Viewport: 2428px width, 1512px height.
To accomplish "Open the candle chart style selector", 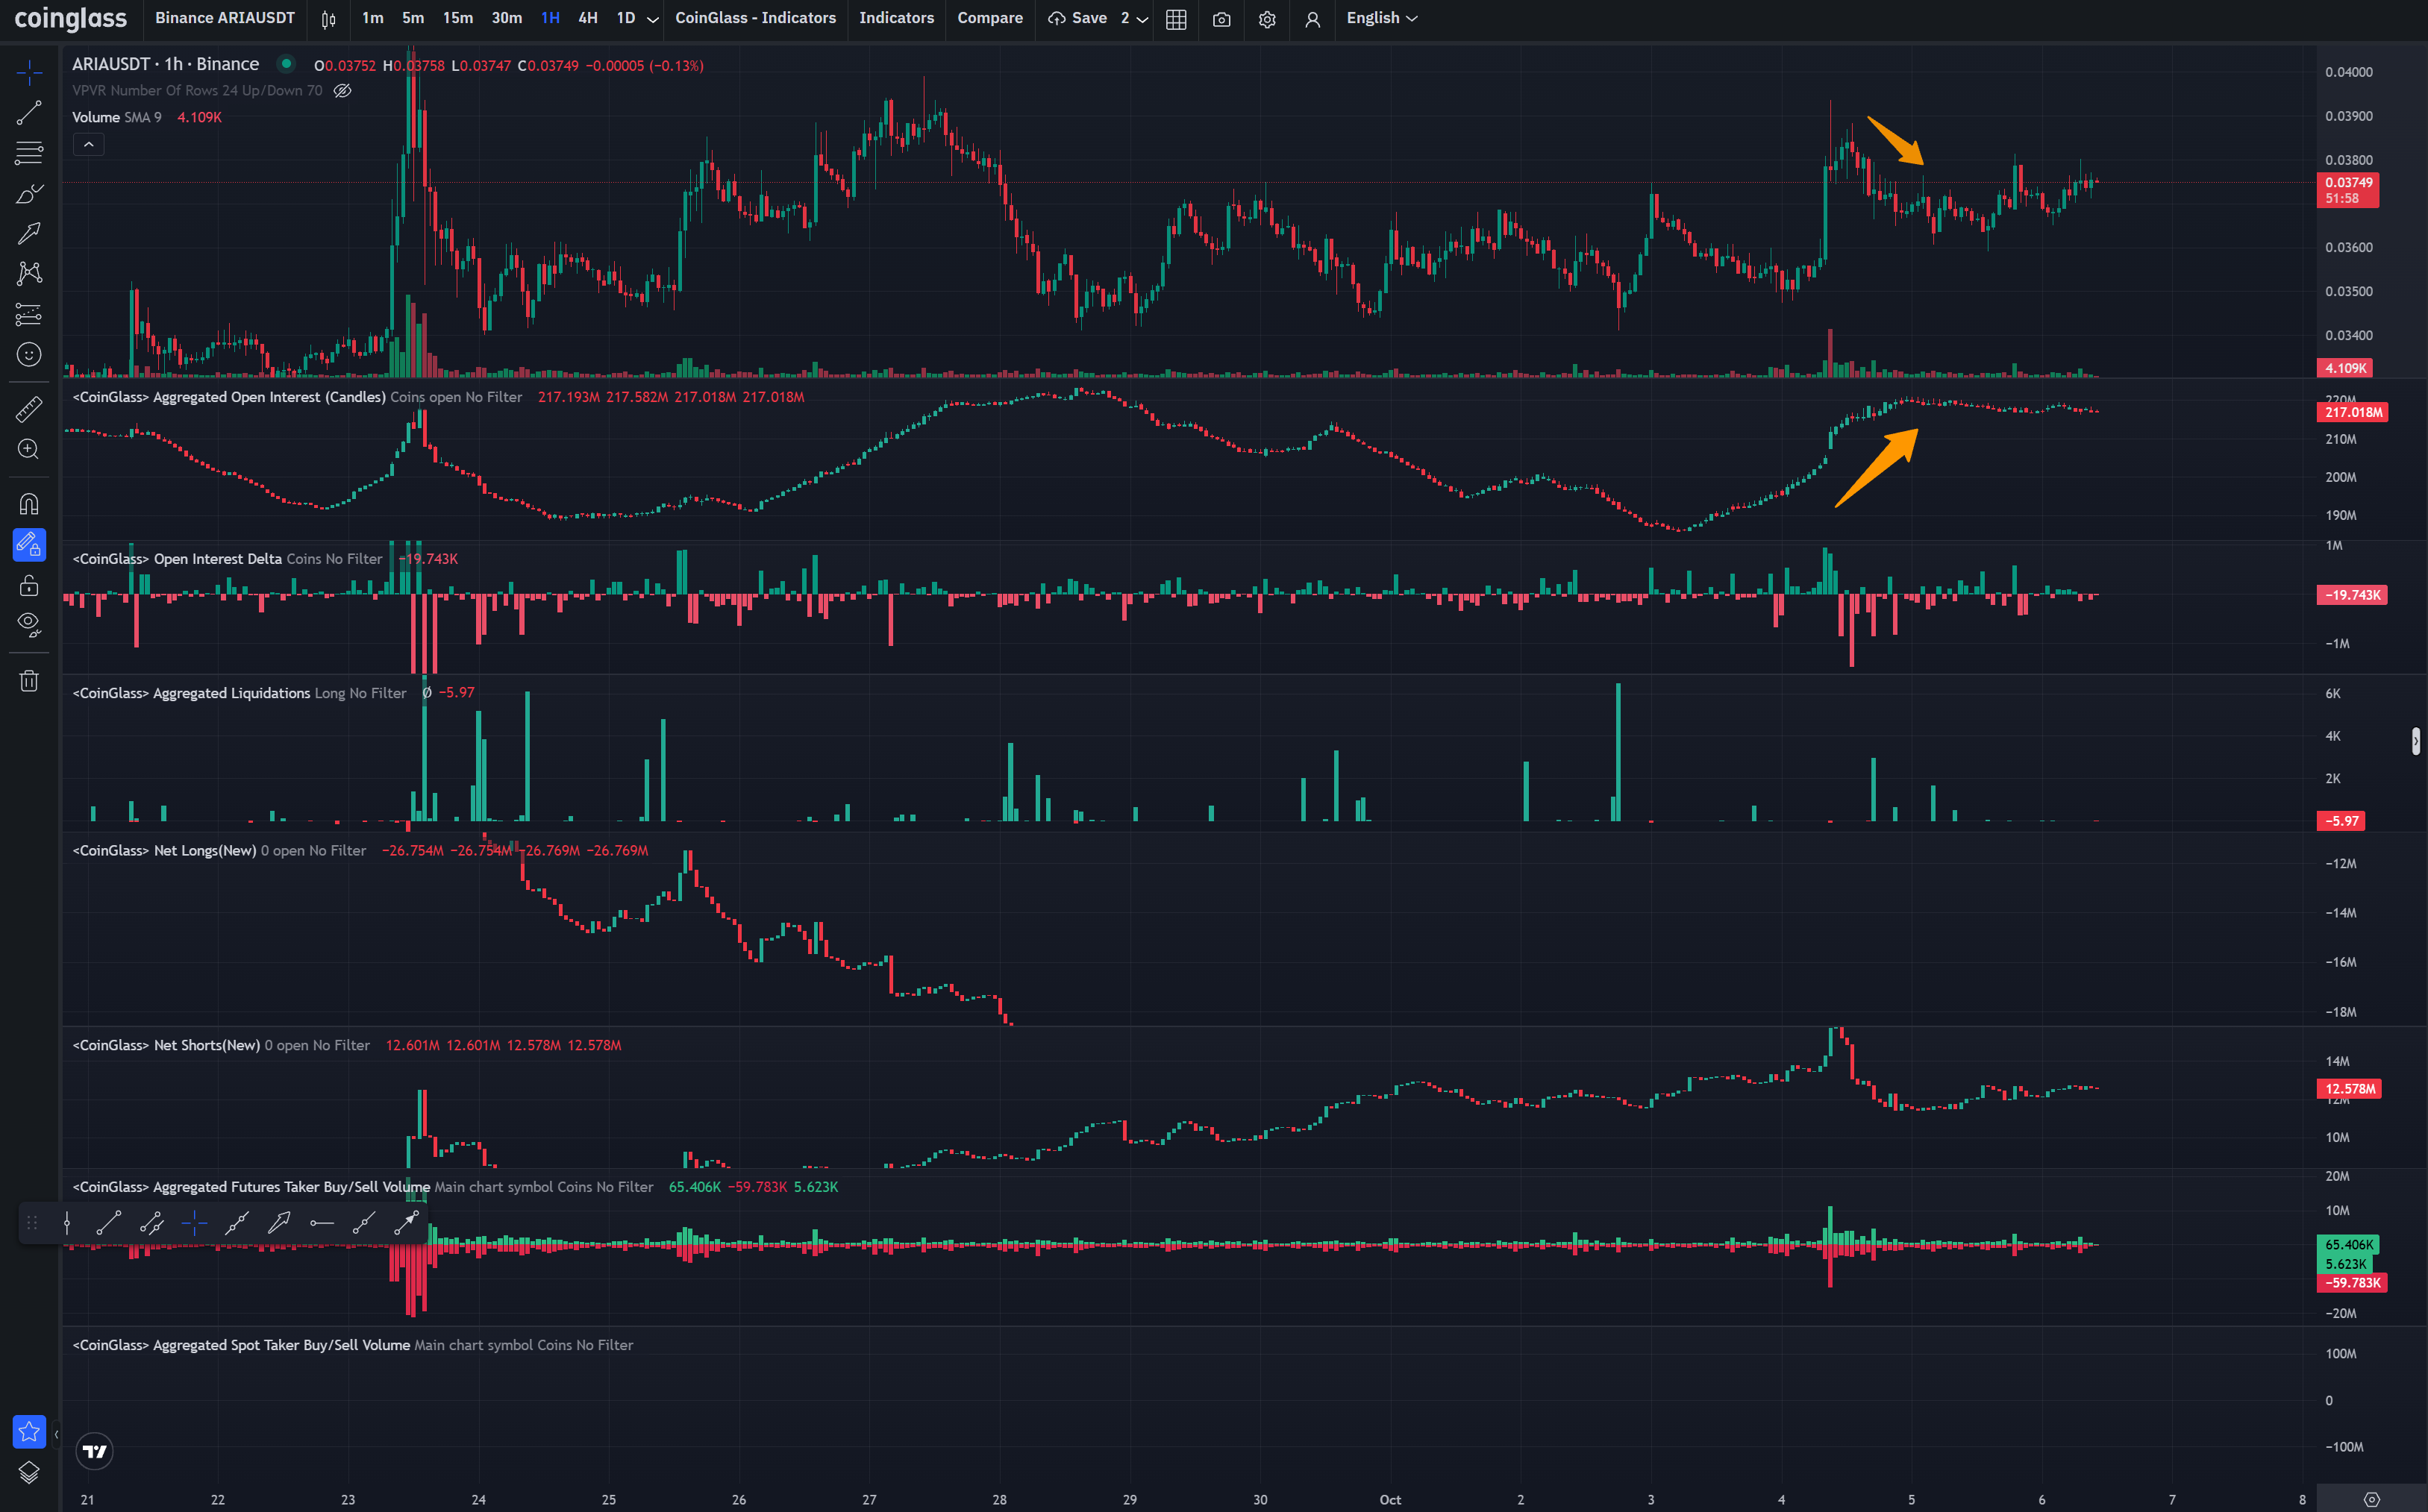I will tap(328, 19).
